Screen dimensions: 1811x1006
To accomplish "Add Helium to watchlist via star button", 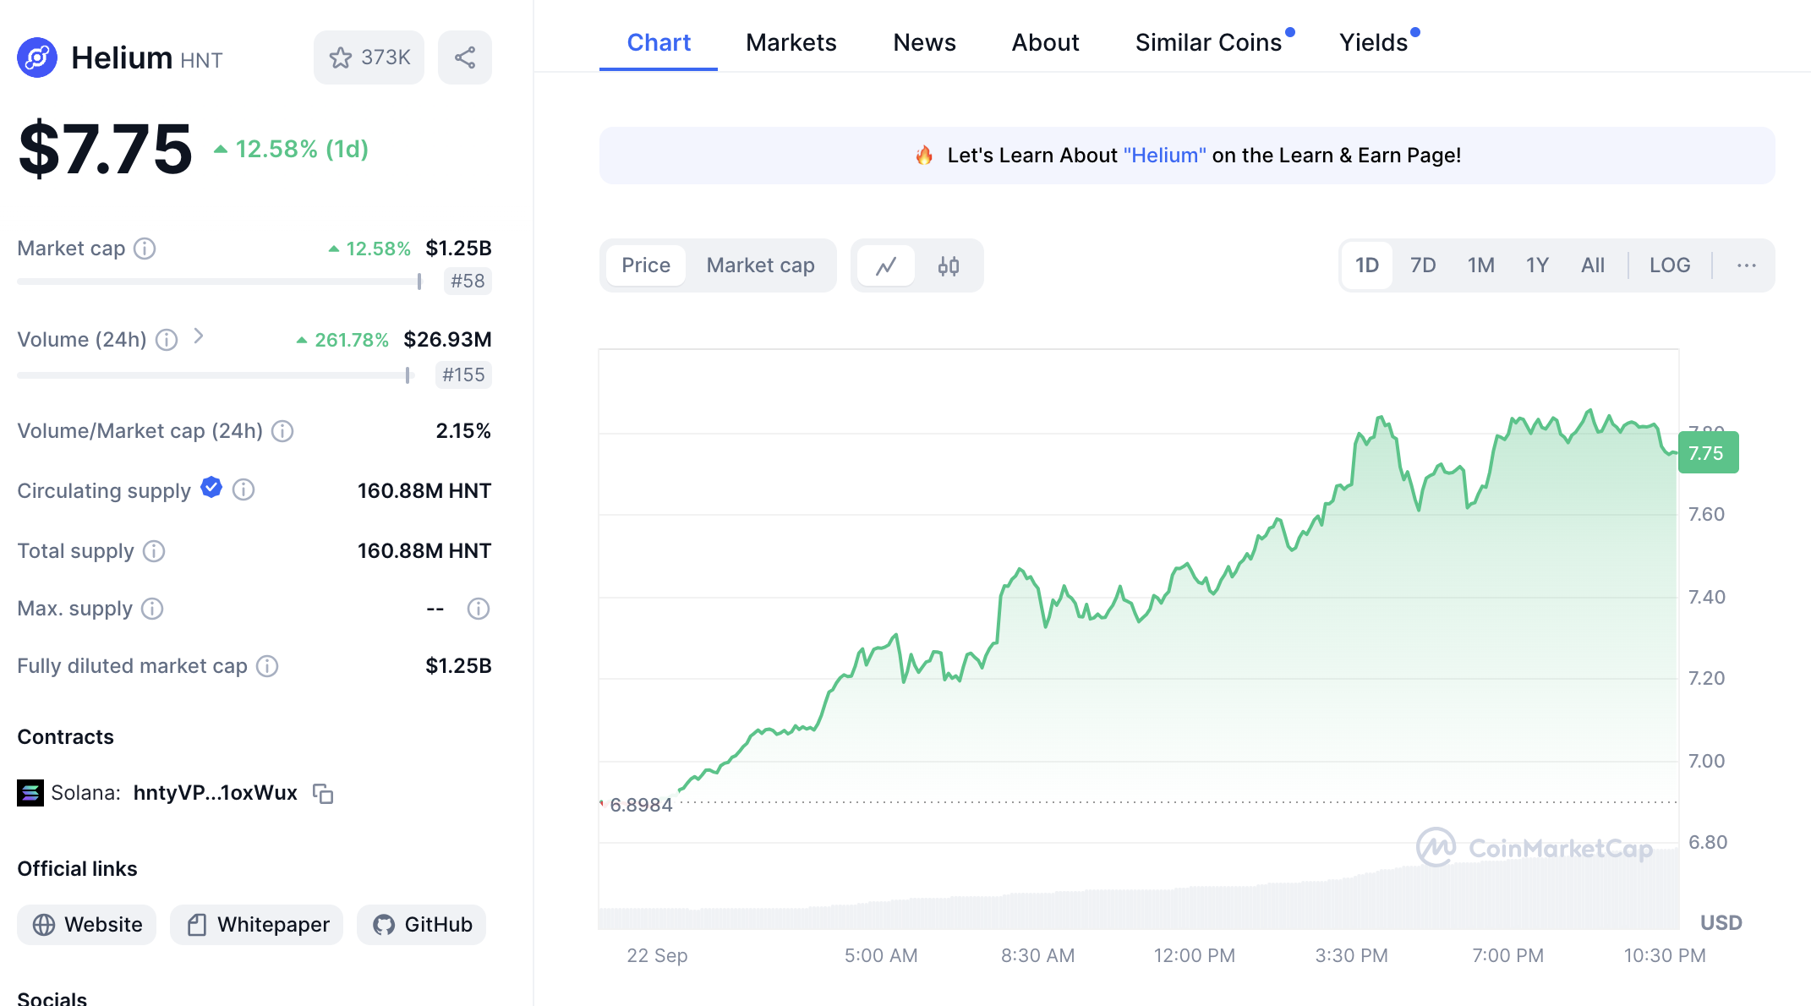I will tap(369, 57).
